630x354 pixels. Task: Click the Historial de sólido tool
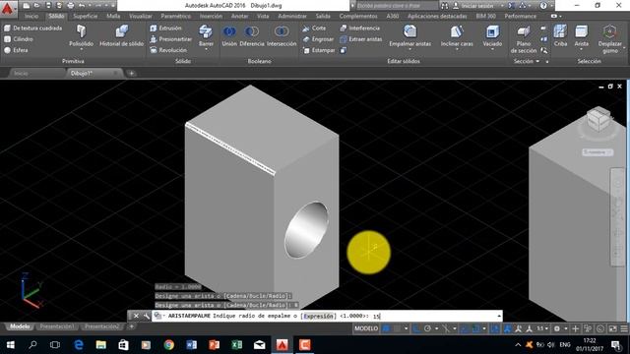point(121,35)
